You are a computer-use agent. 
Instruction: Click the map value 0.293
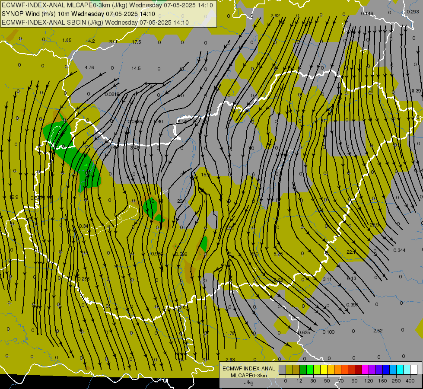tap(413, 12)
